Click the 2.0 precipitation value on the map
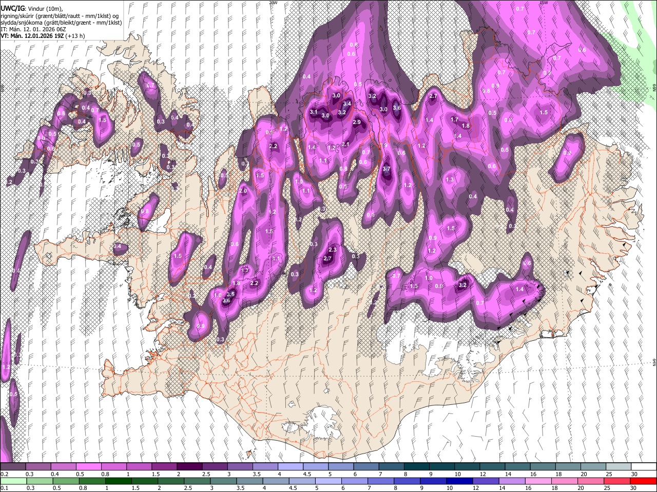 (243, 191)
